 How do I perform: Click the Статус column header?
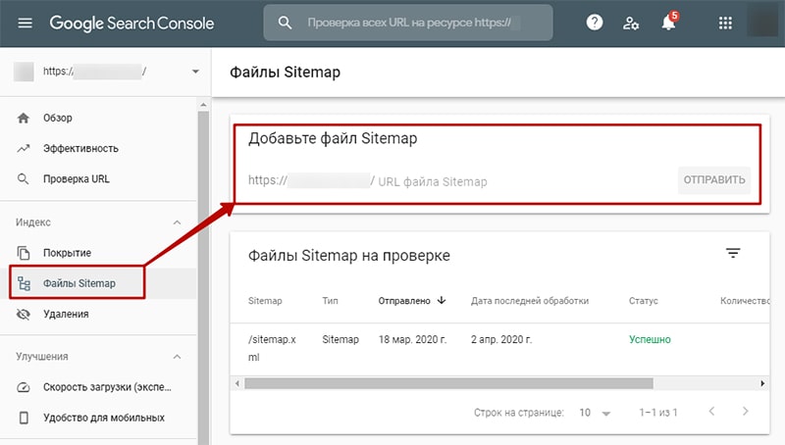coord(644,301)
